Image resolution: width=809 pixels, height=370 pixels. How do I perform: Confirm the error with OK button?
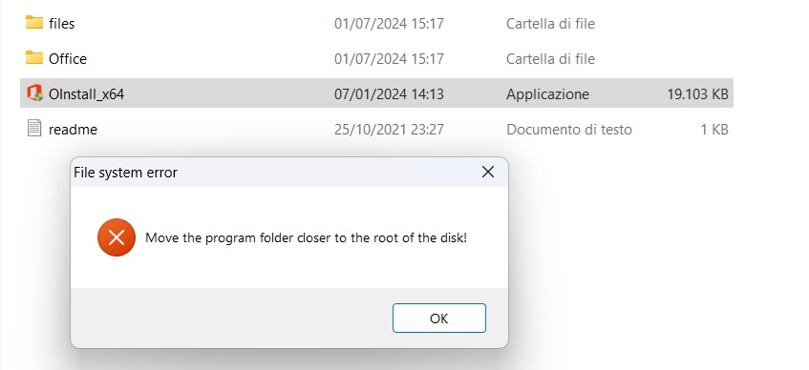click(x=439, y=318)
